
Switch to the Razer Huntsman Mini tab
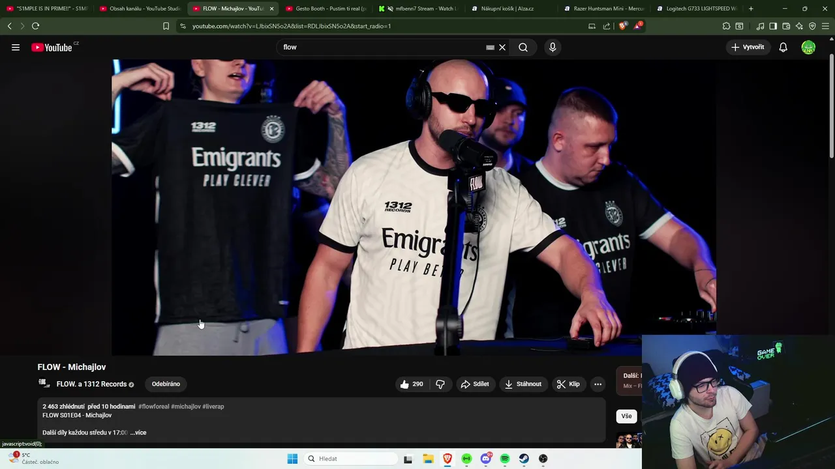[x=605, y=8]
